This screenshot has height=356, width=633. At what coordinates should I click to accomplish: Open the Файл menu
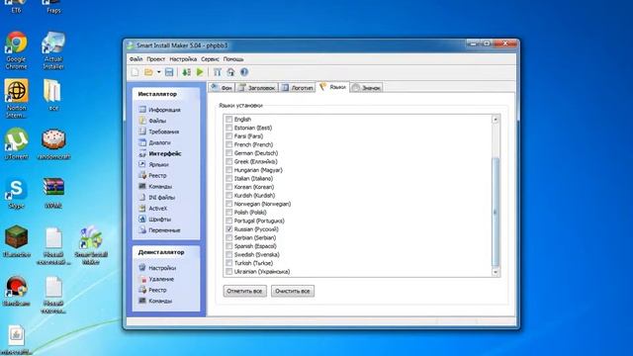pos(136,59)
